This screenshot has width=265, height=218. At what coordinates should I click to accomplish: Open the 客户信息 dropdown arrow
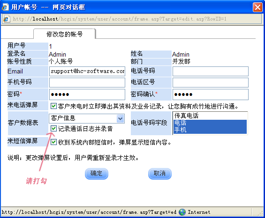pos(121,118)
